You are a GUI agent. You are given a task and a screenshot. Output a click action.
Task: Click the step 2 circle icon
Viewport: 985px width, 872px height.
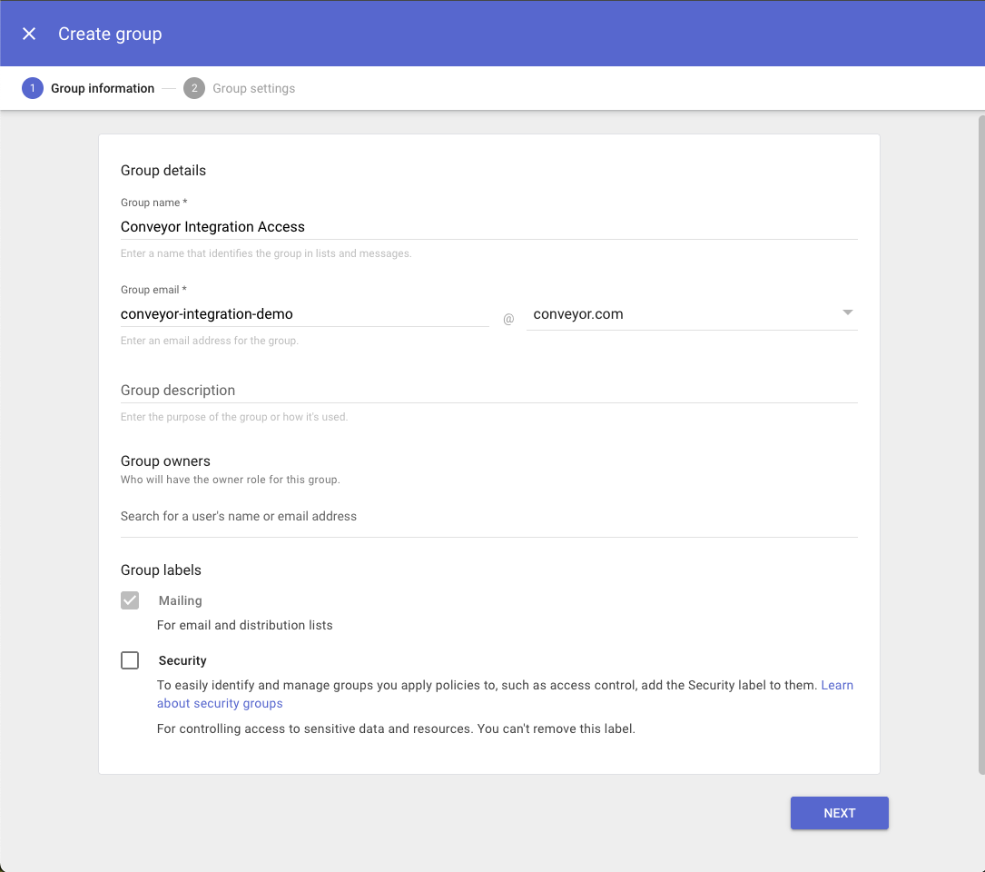[194, 88]
